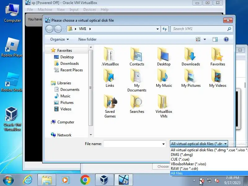Select Pictures library in sidebar

tap(67, 103)
